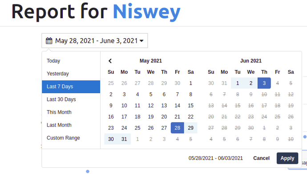Pick the Last Month preset
Screen dimensions: 307x174
pyautogui.click(x=71, y=125)
